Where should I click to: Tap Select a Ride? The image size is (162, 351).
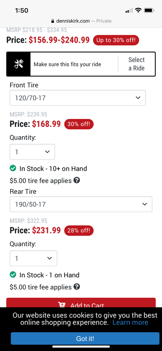(137, 64)
